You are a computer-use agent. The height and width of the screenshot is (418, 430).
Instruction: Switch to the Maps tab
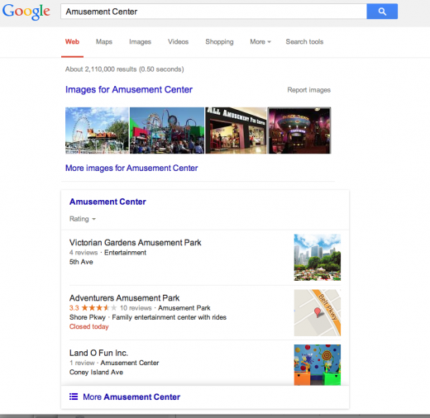pyautogui.click(x=104, y=41)
